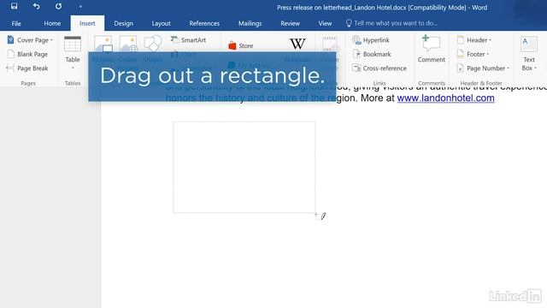Insert a Blank Page

tap(28, 54)
